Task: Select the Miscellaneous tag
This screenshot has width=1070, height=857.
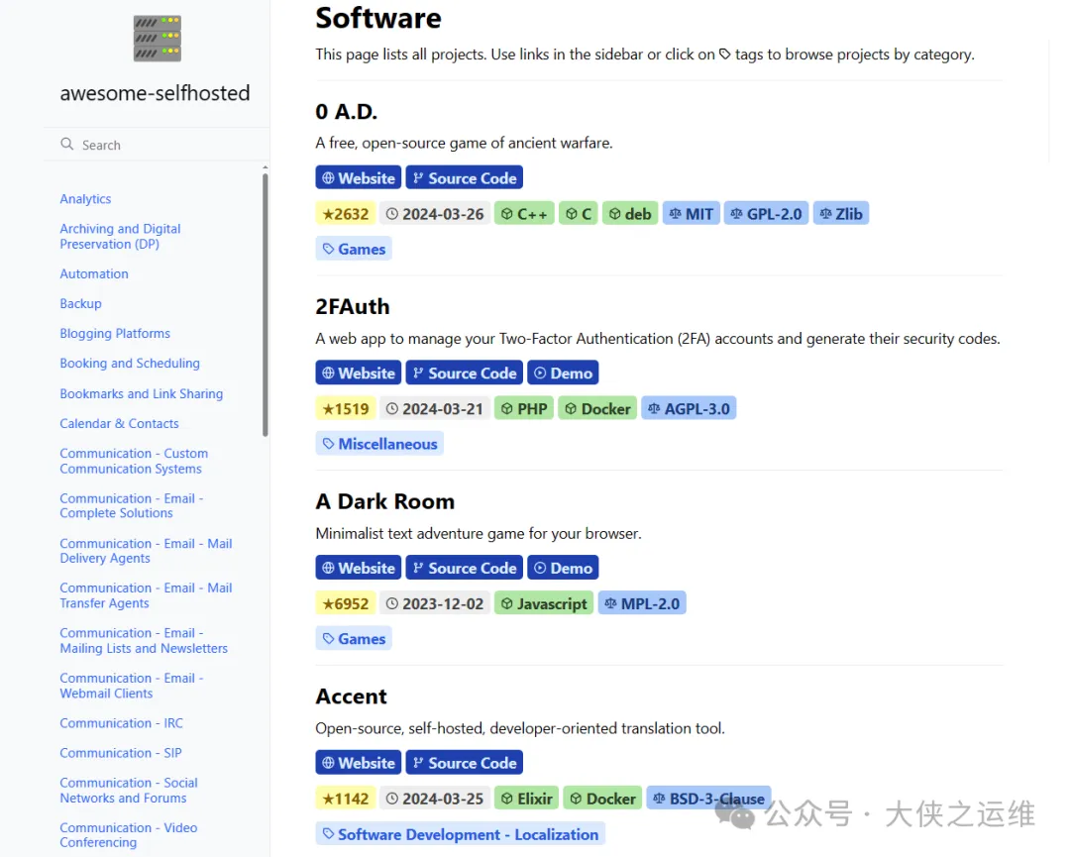Action: click(x=379, y=444)
